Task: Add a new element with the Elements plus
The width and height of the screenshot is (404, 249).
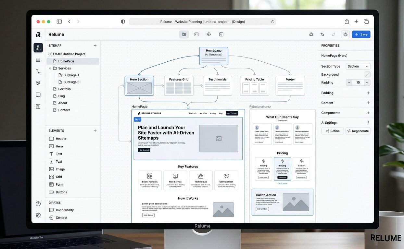Action: point(95,131)
